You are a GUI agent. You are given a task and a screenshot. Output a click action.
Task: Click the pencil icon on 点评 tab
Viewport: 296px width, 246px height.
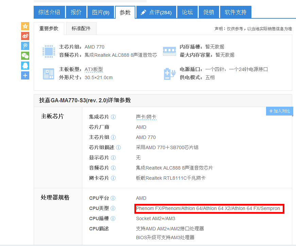point(144,13)
